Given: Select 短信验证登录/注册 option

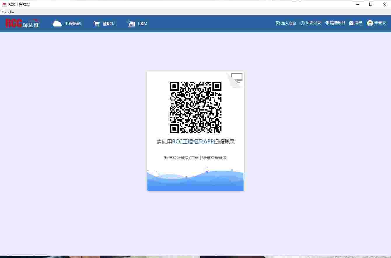Looking at the screenshot, I should [181, 158].
